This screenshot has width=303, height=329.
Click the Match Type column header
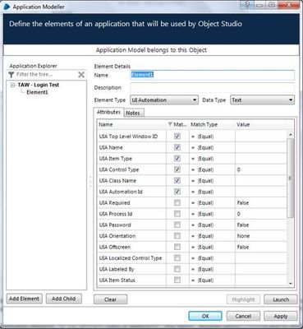212,124
